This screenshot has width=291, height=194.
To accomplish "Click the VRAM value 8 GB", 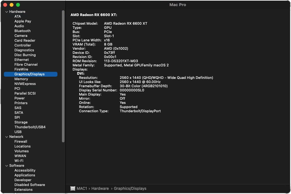I will click(108, 45).
